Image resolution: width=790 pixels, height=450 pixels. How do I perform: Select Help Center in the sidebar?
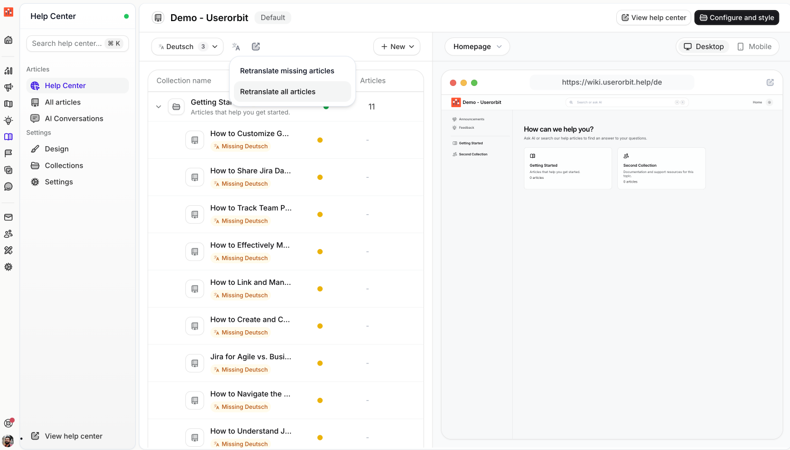[78, 85]
